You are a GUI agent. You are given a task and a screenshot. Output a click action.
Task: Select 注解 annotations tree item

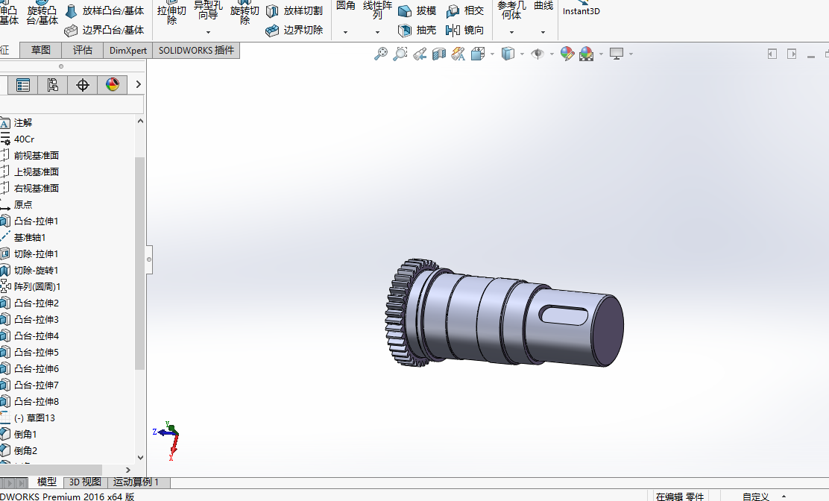coord(22,122)
